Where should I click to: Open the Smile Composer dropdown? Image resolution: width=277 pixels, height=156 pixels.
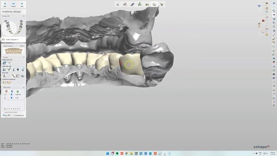click(x=12, y=39)
